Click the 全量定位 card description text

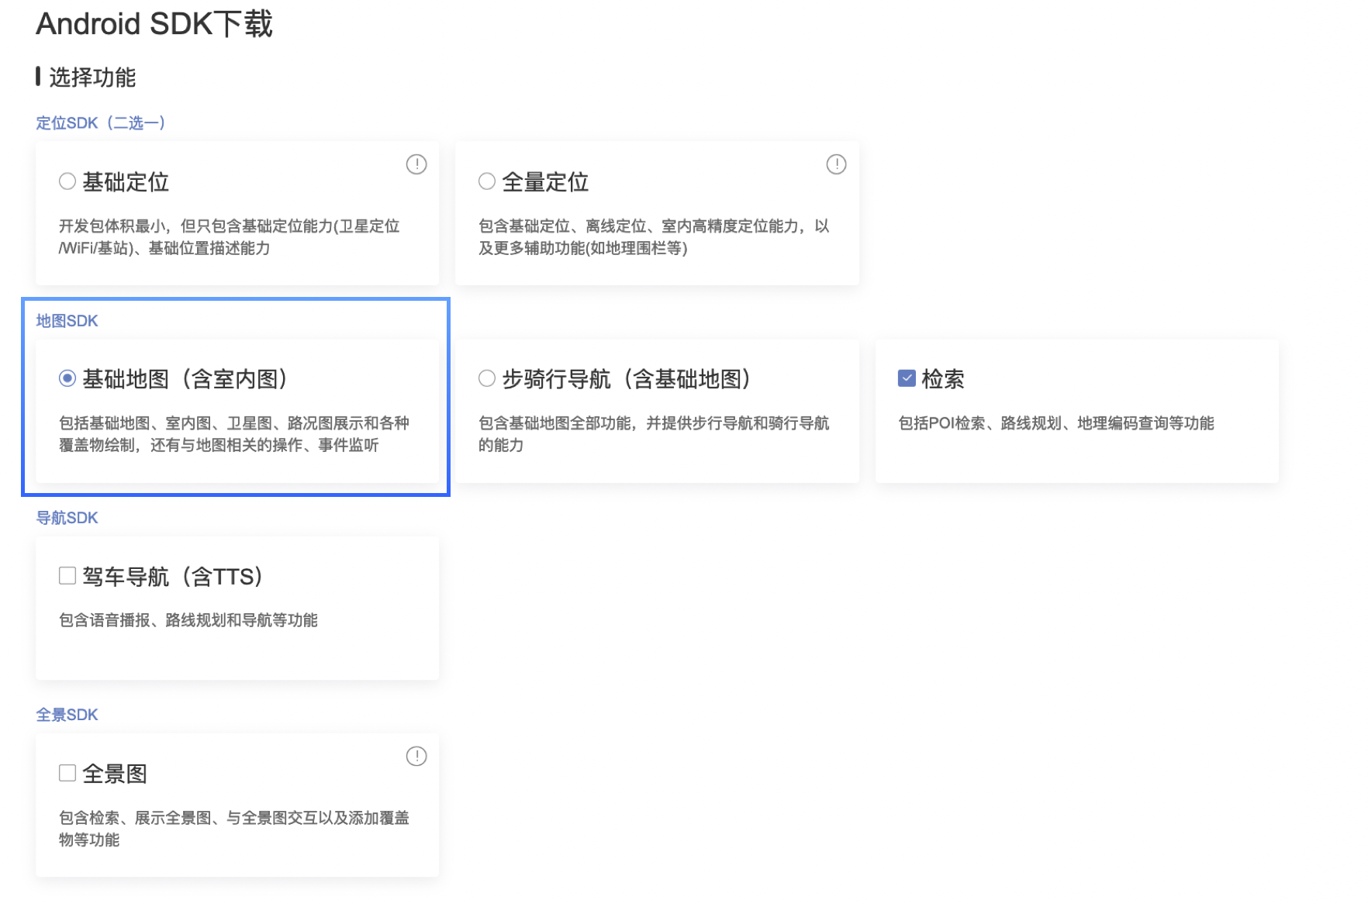click(x=654, y=237)
